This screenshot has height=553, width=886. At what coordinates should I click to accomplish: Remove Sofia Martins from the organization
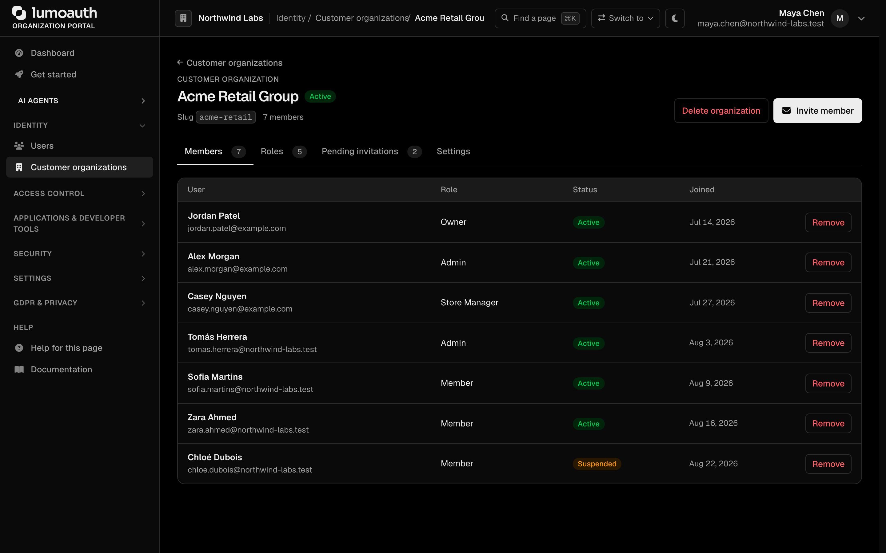[828, 383]
